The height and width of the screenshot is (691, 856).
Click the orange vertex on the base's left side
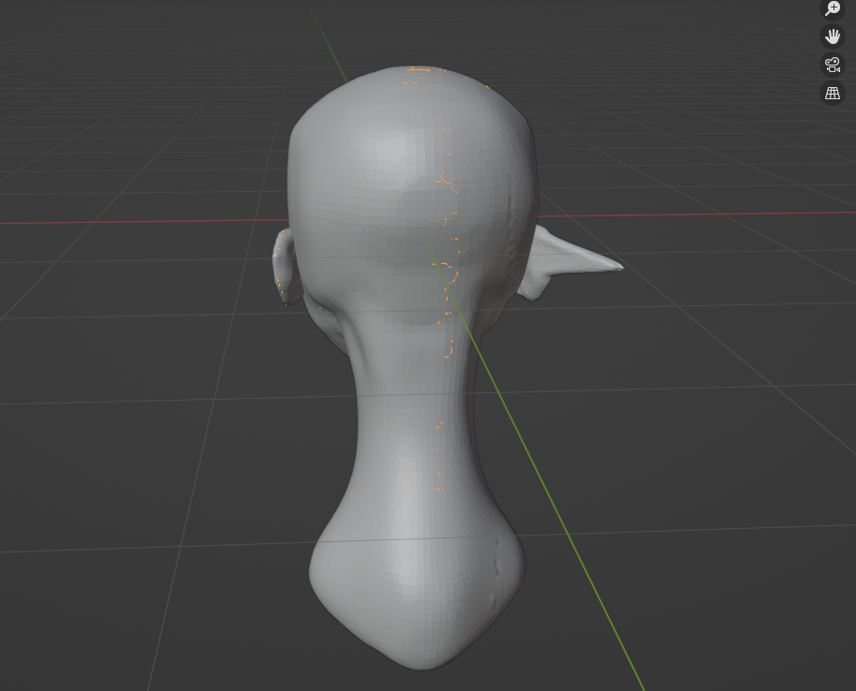click(334, 536)
